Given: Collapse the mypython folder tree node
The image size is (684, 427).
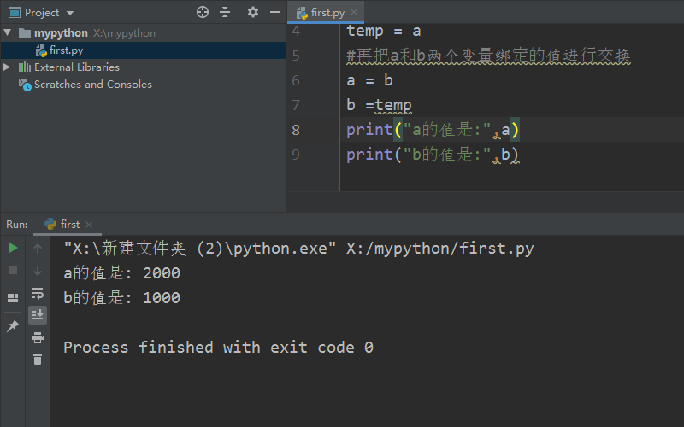Looking at the screenshot, I should click(x=8, y=32).
